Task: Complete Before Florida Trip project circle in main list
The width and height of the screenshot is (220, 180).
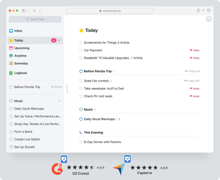Action: tap(81, 71)
